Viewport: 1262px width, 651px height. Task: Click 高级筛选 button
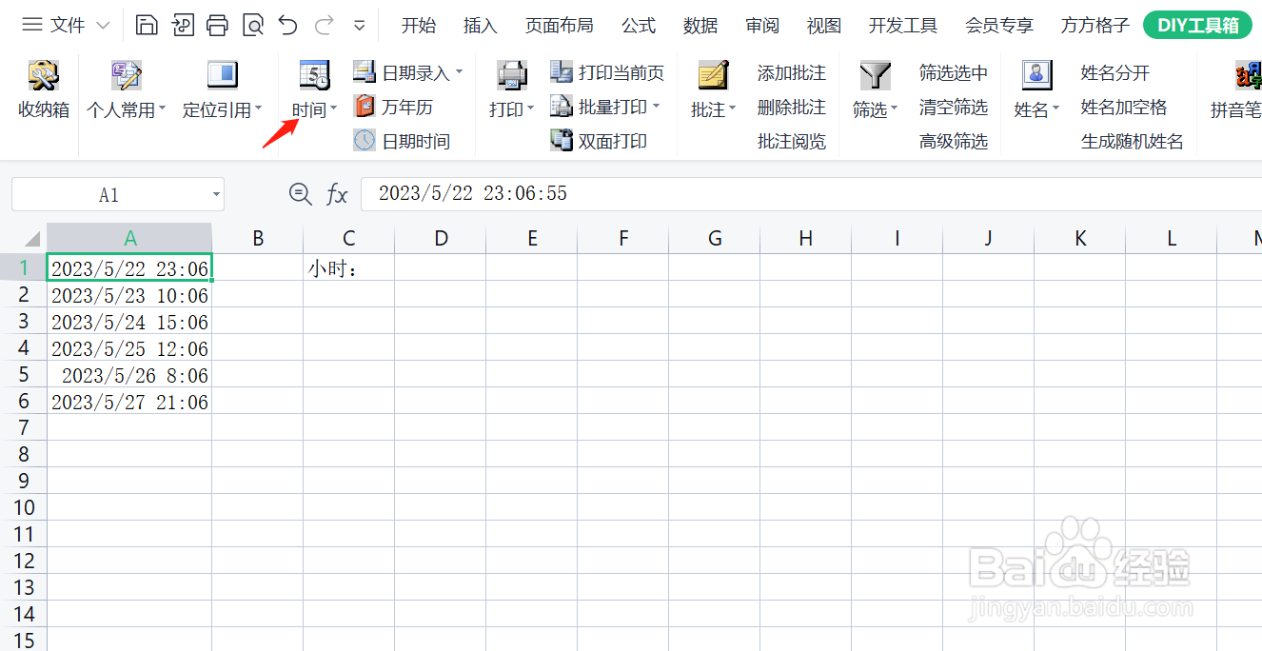(x=954, y=141)
